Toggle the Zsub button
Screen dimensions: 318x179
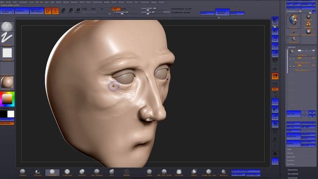(124, 9)
